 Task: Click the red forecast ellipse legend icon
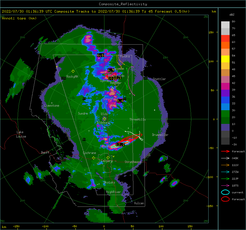pyautogui.click(x=225, y=199)
